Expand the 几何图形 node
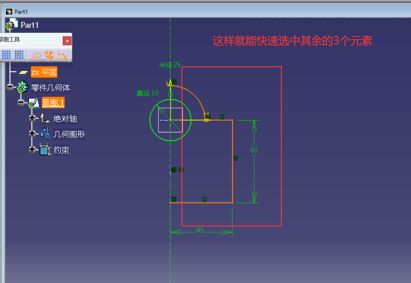 click(x=32, y=133)
